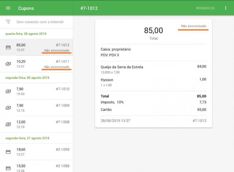Click cash icon next to receipt #7-1010
Image resolution: width=234 pixels, height=172 pixels.
click(x=8, y=91)
